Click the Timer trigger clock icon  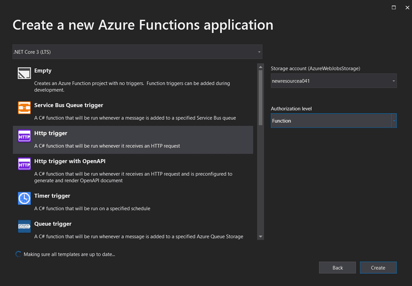[25, 198]
